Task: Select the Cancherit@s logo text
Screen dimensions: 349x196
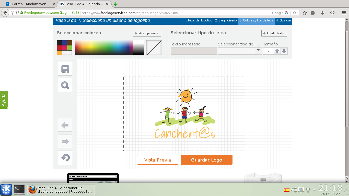Action: pos(185,133)
